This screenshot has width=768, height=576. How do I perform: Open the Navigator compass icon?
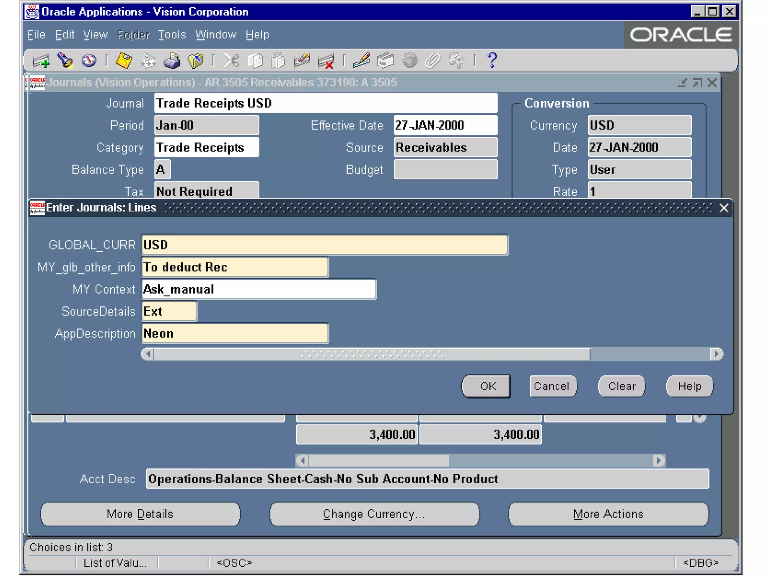tap(89, 60)
